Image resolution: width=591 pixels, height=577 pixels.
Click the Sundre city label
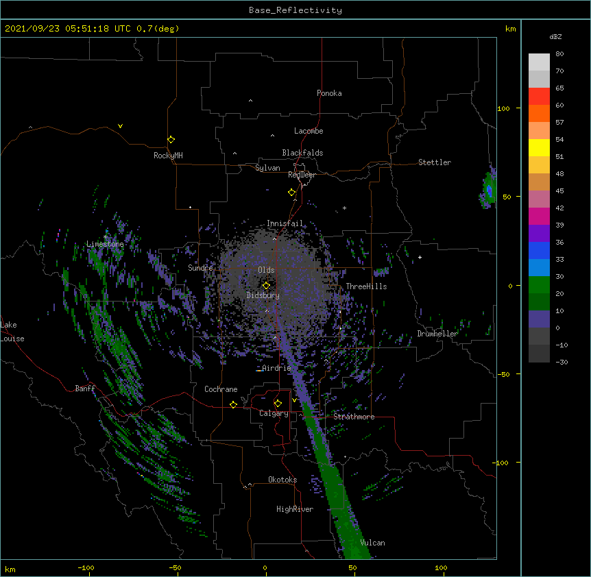click(200, 268)
